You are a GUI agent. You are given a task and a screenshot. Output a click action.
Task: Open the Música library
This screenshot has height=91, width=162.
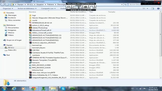click(11, 33)
